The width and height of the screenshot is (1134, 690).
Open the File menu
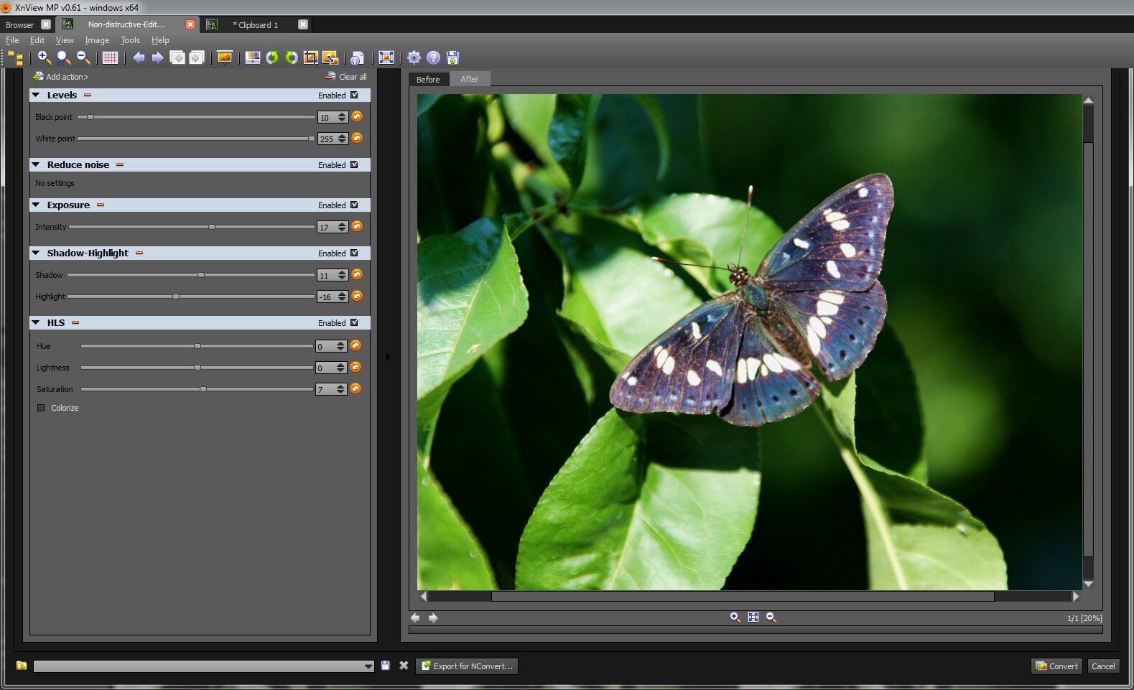pyautogui.click(x=12, y=40)
